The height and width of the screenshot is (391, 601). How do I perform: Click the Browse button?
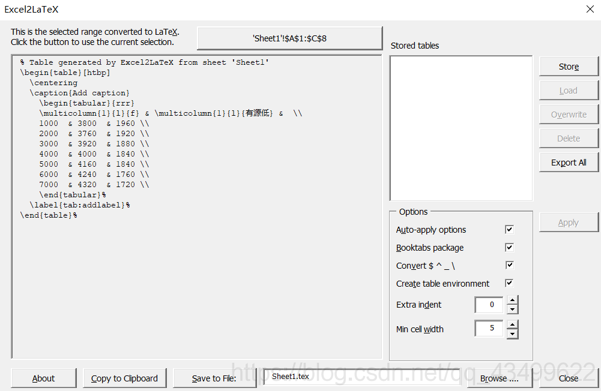click(x=500, y=378)
